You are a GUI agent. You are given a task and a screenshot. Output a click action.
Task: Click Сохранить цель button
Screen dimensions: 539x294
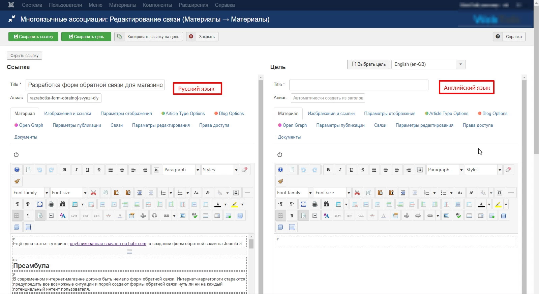pos(86,36)
